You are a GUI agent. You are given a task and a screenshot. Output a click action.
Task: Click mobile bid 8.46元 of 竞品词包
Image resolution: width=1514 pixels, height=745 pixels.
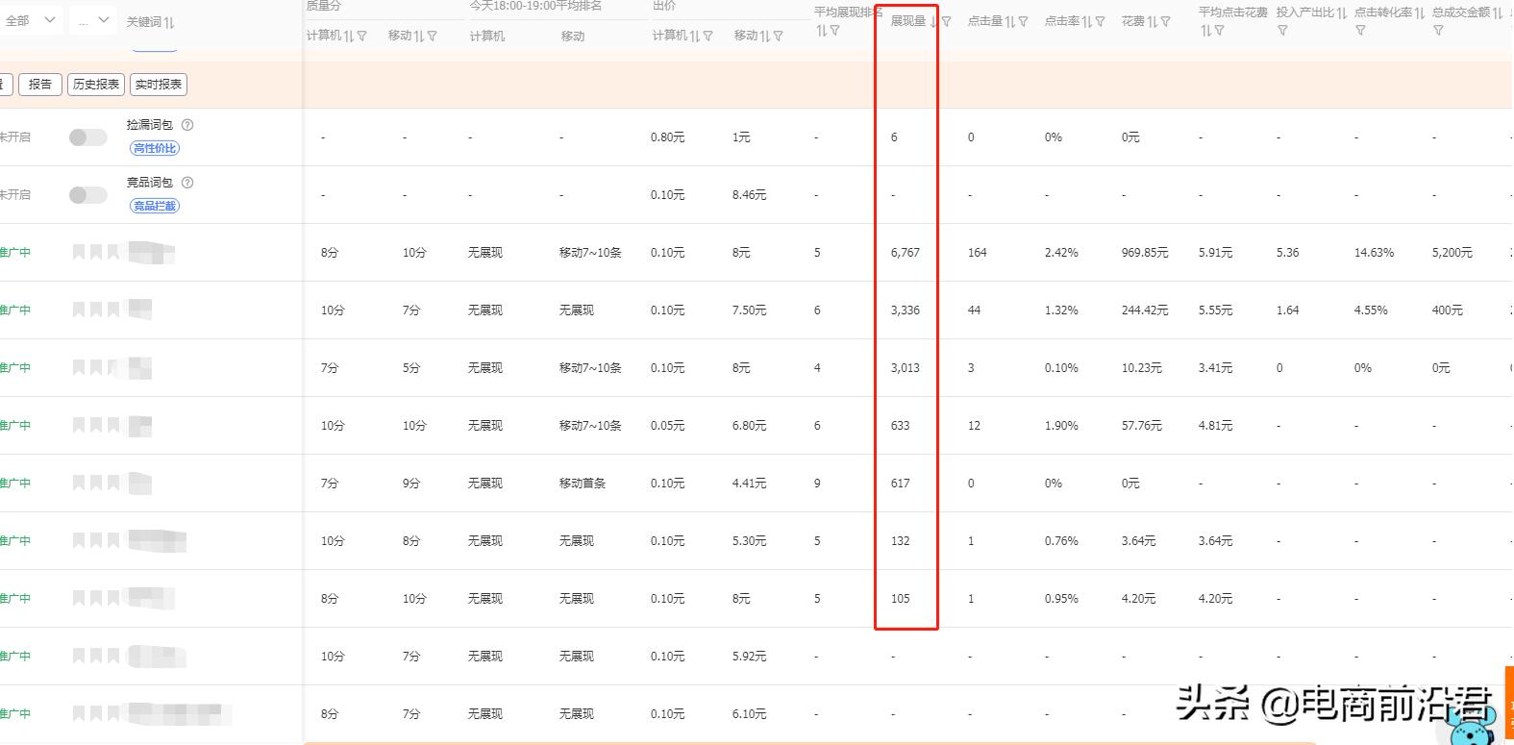click(x=750, y=195)
